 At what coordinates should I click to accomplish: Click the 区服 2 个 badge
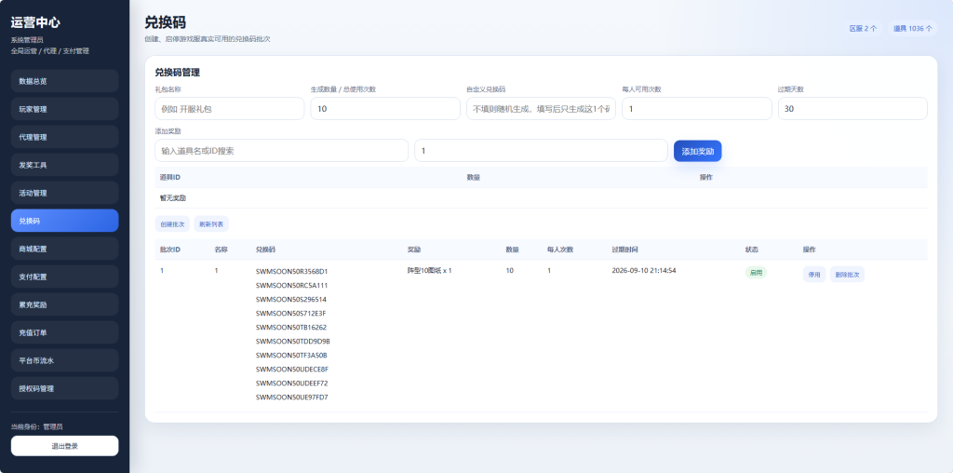pyautogui.click(x=863, y=29)
